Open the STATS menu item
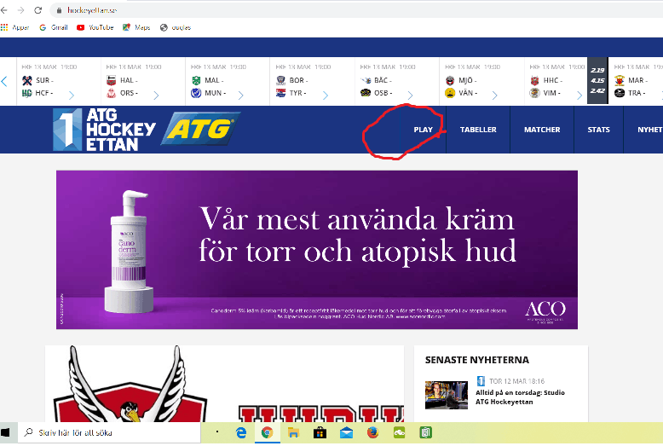The width and height of the screenshot is (663, 446). 599,130
